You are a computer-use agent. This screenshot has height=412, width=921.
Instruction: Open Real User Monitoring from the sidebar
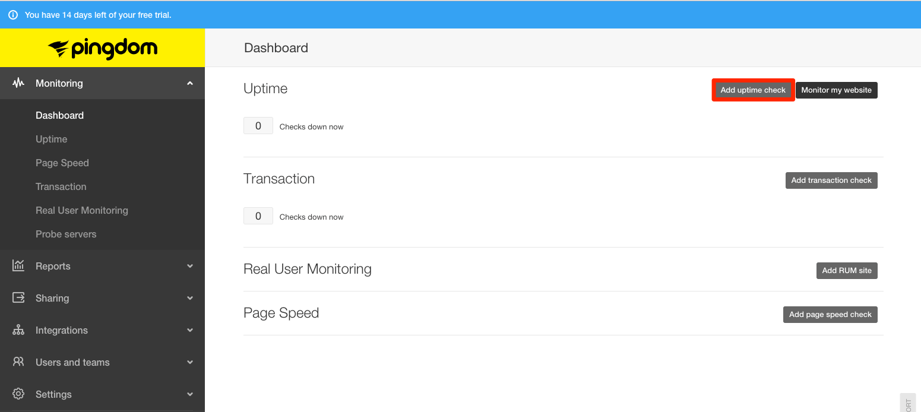coord(81,210)
